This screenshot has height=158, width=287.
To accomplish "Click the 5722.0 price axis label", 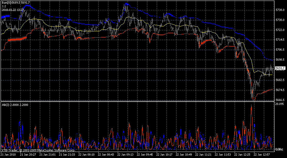I will pos(280,30).
